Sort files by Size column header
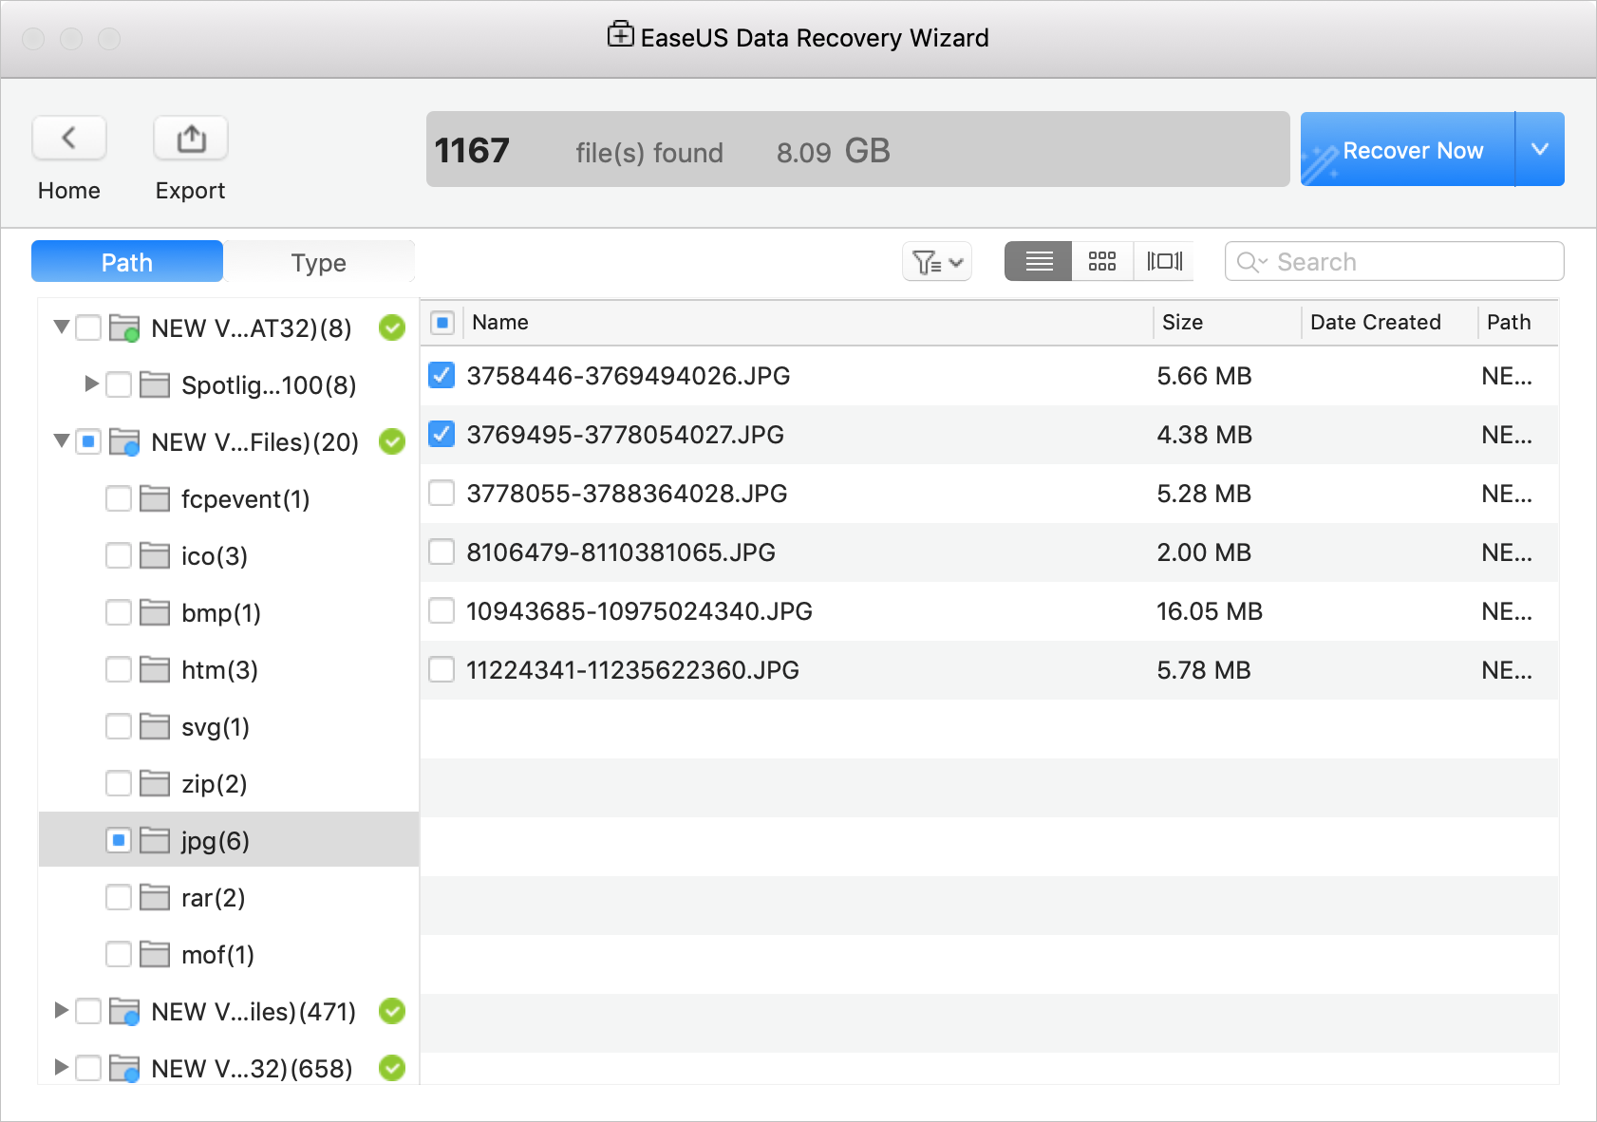This screenshot has width=1597, height=1122. [x=1182, y=323]
